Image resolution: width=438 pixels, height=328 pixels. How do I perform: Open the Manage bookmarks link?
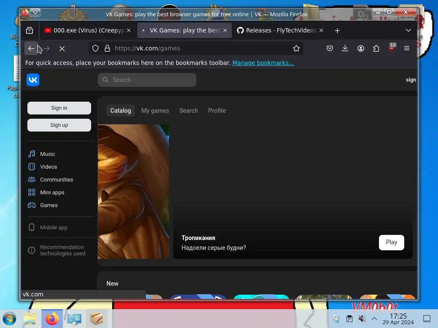(x=263, y=63)
